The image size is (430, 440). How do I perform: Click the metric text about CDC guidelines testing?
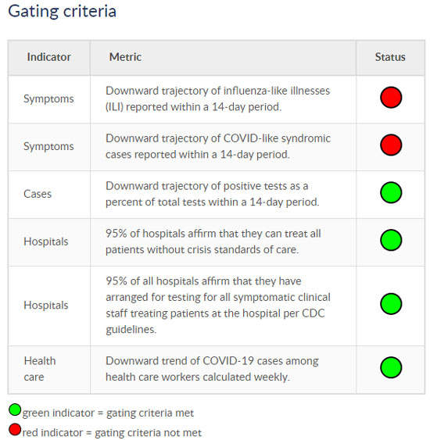(x=218, y=305)
